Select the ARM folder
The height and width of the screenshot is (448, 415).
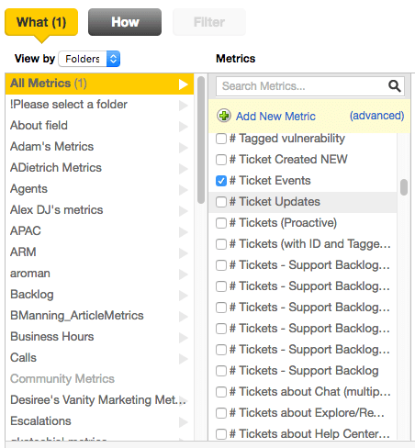pos(99,252)
